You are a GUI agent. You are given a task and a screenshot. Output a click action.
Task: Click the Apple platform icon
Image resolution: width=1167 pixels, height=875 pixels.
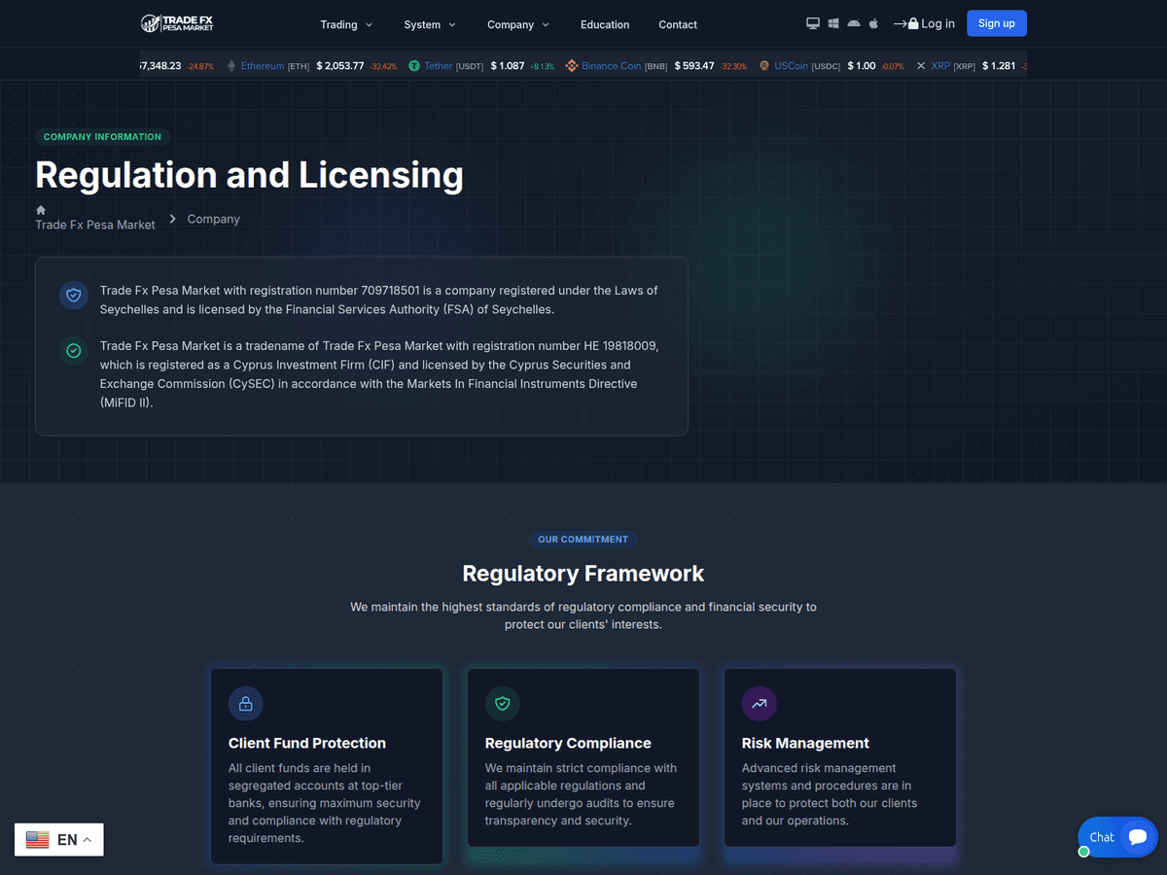click(x=873, y=23)
